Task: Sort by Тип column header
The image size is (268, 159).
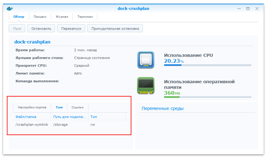Action: pos(107,117)
